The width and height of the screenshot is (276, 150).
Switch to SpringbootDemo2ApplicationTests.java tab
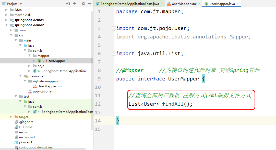tap(130, 4)
